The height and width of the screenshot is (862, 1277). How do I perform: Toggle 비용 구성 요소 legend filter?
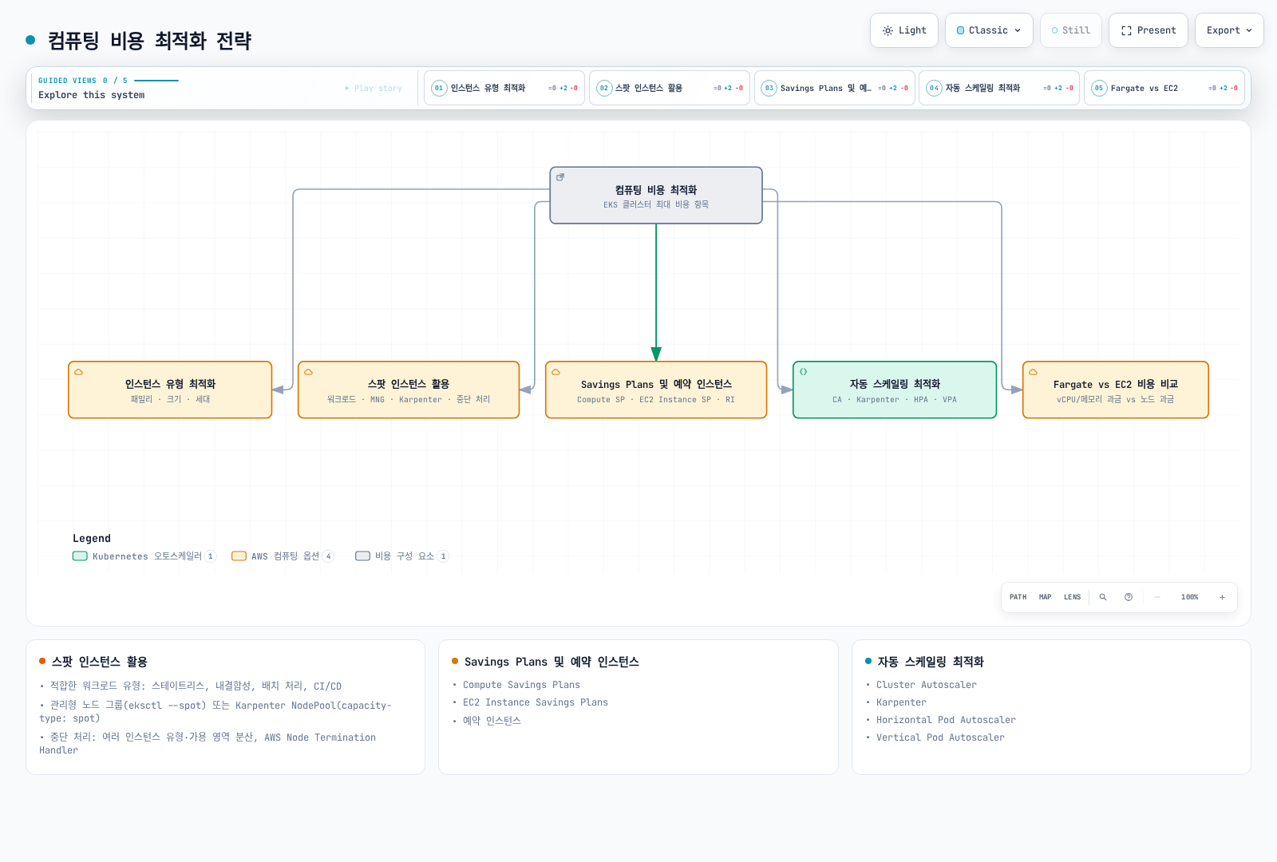click(x=402, y=556)
